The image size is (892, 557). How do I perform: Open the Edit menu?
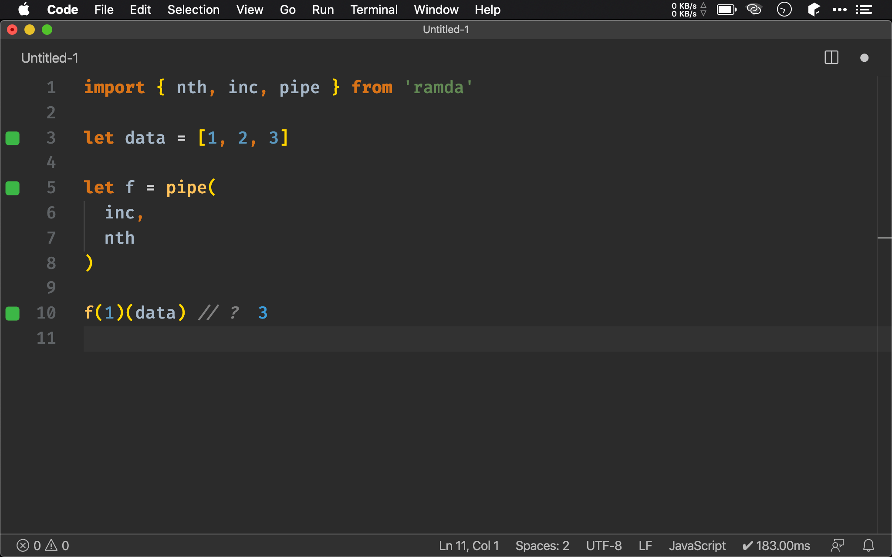[x=140, y=10]
